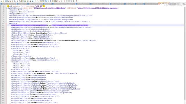
Task: Click the closing IgnoreColorDefault tag line
Action: [21, 56]
